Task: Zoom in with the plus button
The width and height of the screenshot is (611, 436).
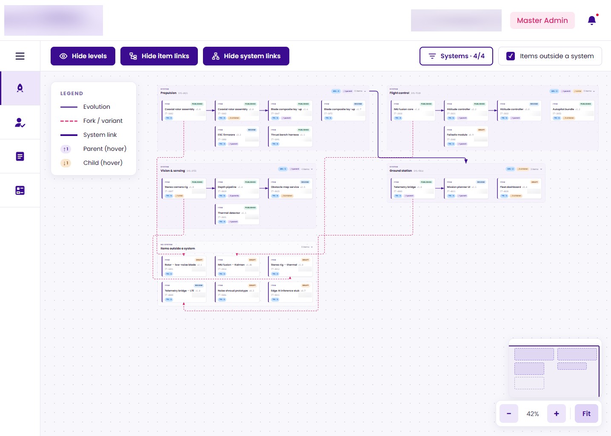Action: (x=556, y=413)
